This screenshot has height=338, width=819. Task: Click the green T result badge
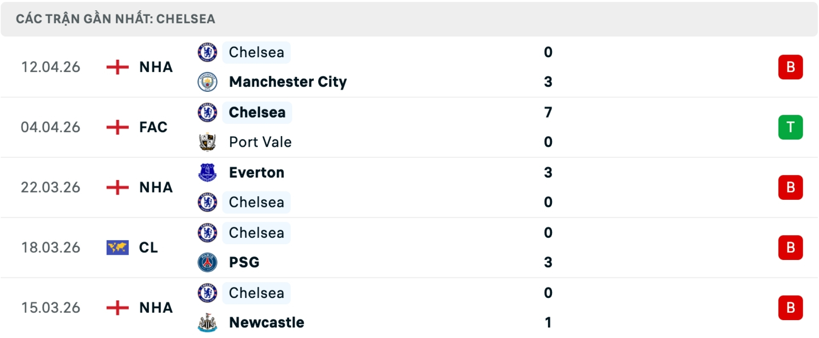(790, 127)
